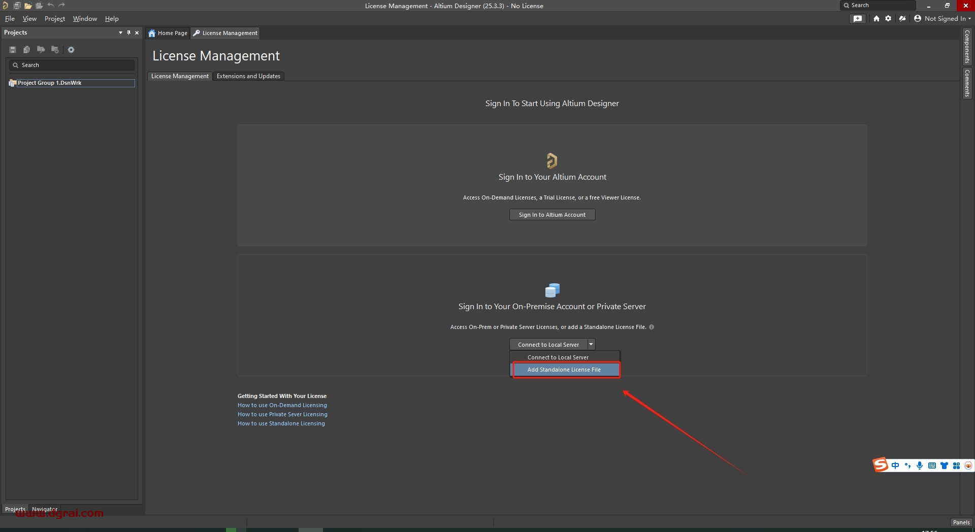This screenshot has width=975, height=532.
Task: Click the folder with magnifier icon in Projects panel
Action: tap(41, 50)
